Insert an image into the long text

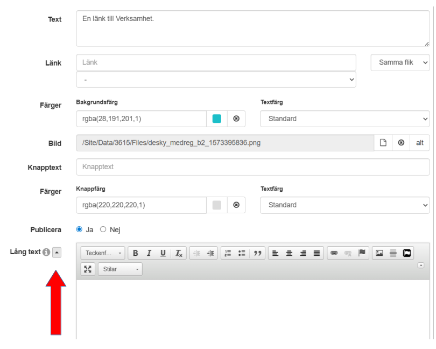(379, 253)
